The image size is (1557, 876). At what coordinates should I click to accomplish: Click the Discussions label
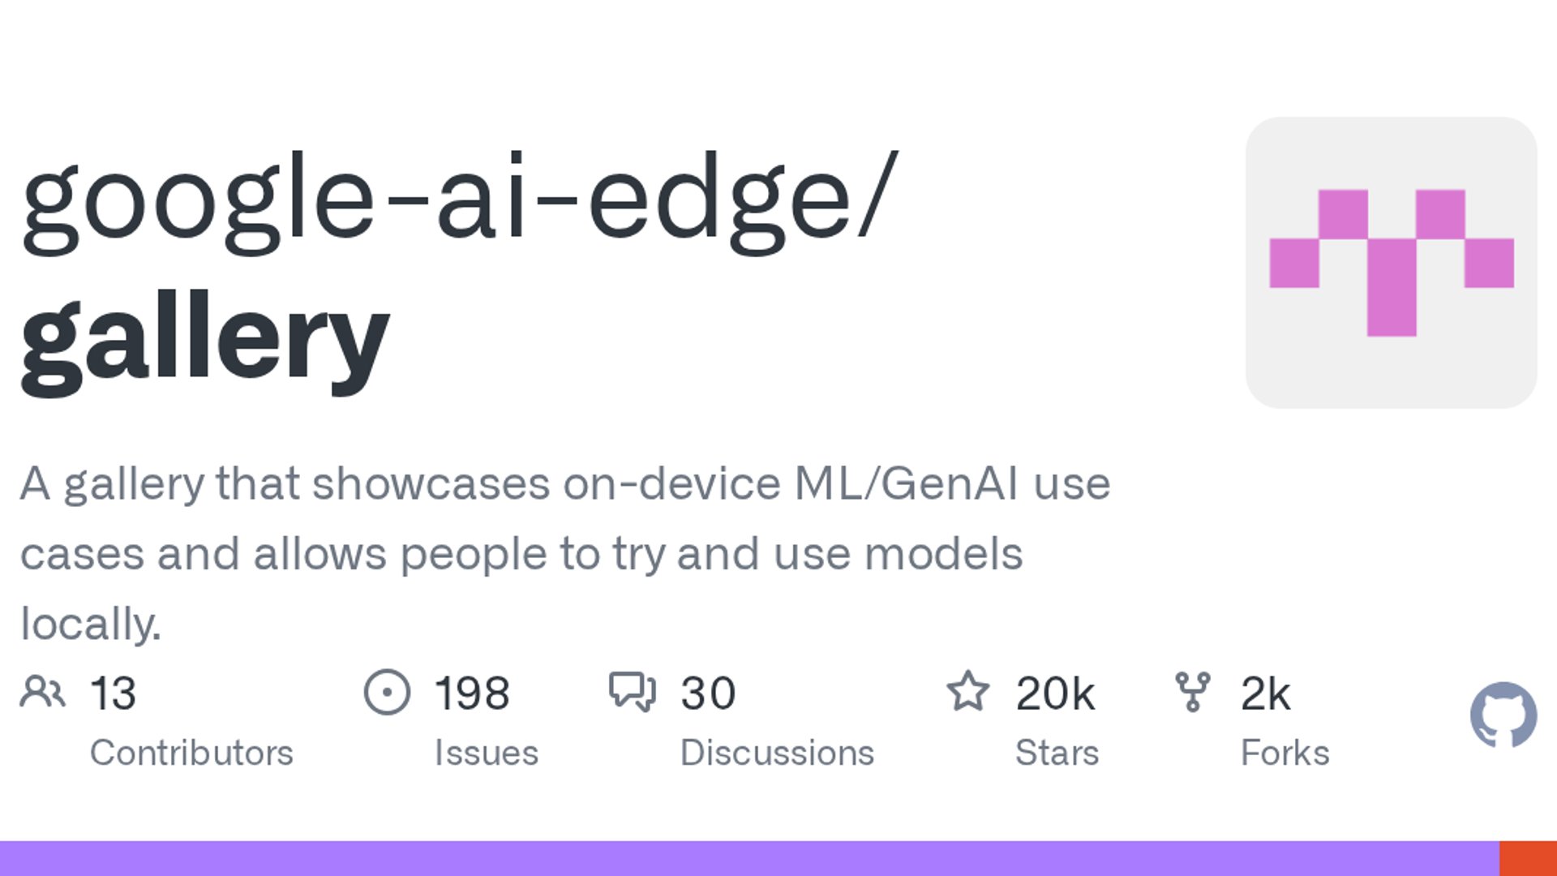777,753
